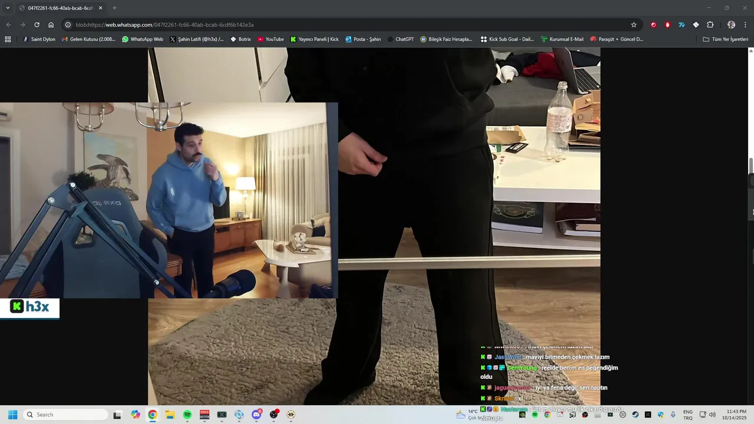Open the Bileşik Faiz Hesapla bookmark
754x424 pixels.
447,39
